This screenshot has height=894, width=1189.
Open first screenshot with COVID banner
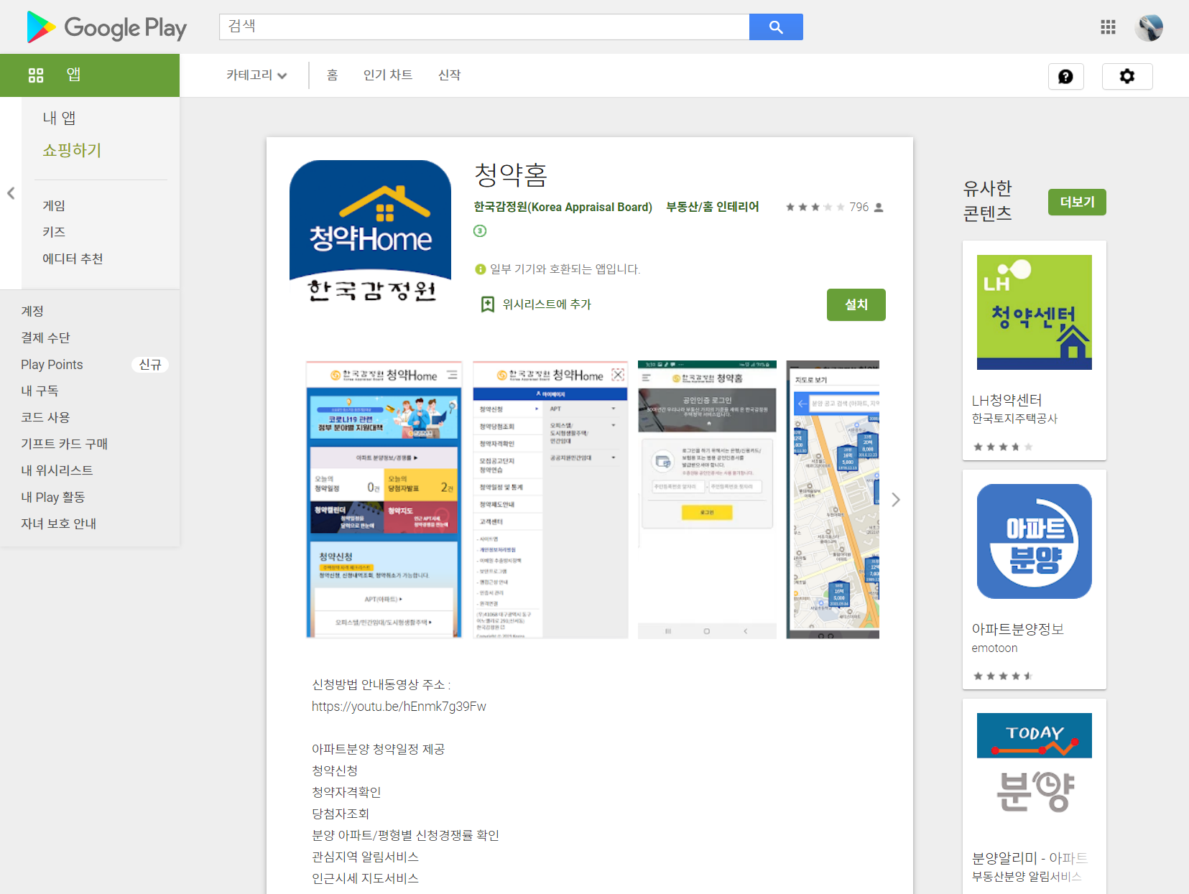point(384,499)
